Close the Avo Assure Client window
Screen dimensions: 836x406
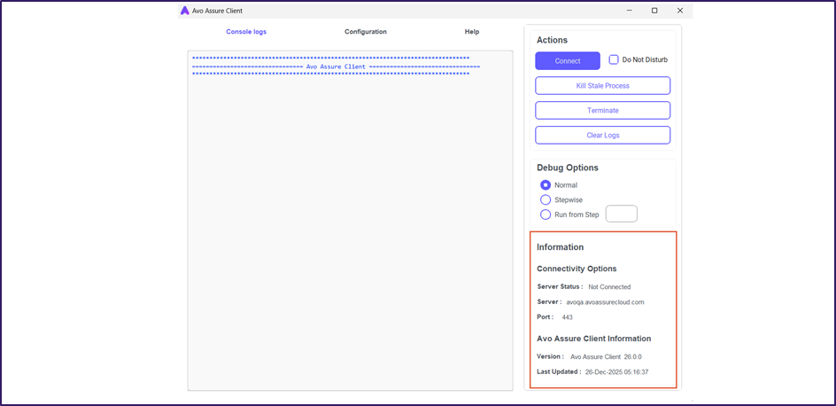(x=679, y=11)
